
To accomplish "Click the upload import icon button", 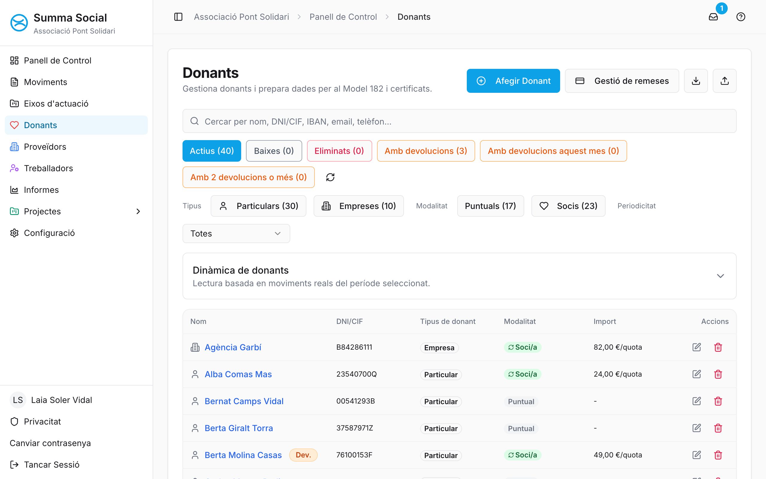I will coord(724,81).
